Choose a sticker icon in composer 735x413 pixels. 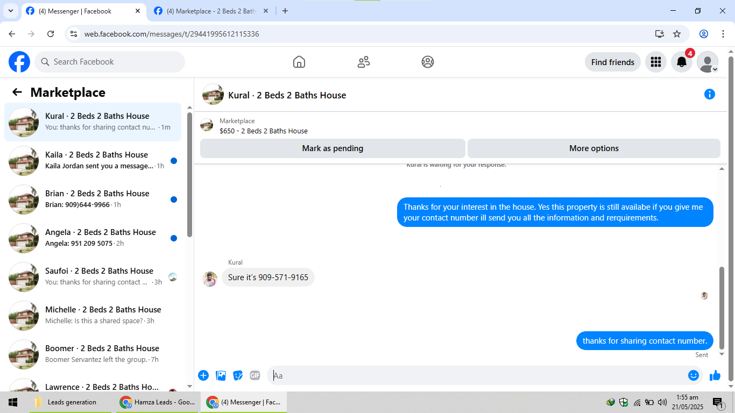pyautogui.click(x=238, y=375)
